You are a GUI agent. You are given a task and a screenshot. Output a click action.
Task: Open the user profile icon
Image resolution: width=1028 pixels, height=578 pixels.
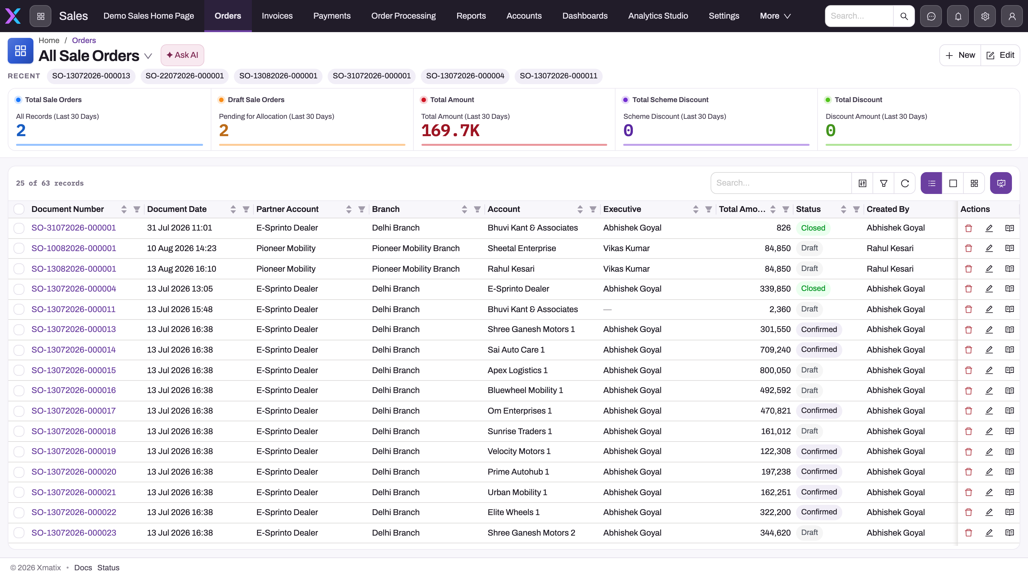tap(1012, 16)
